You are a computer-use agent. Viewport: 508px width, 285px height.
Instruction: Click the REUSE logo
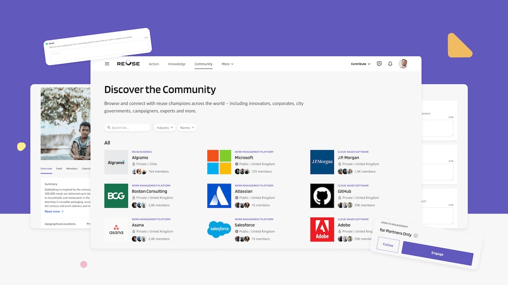128,64
